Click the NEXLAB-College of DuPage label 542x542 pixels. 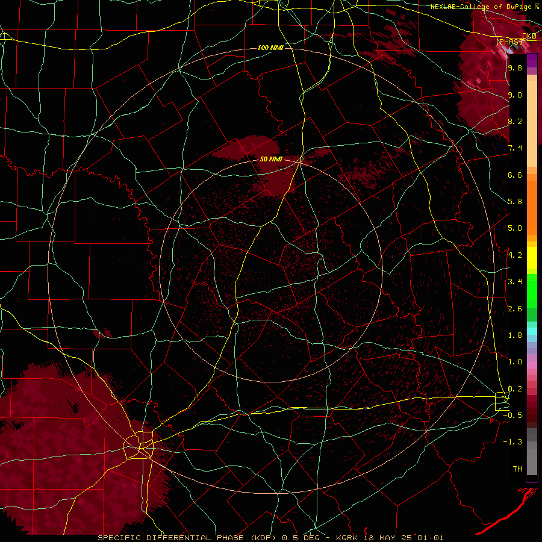pos(481,7)
